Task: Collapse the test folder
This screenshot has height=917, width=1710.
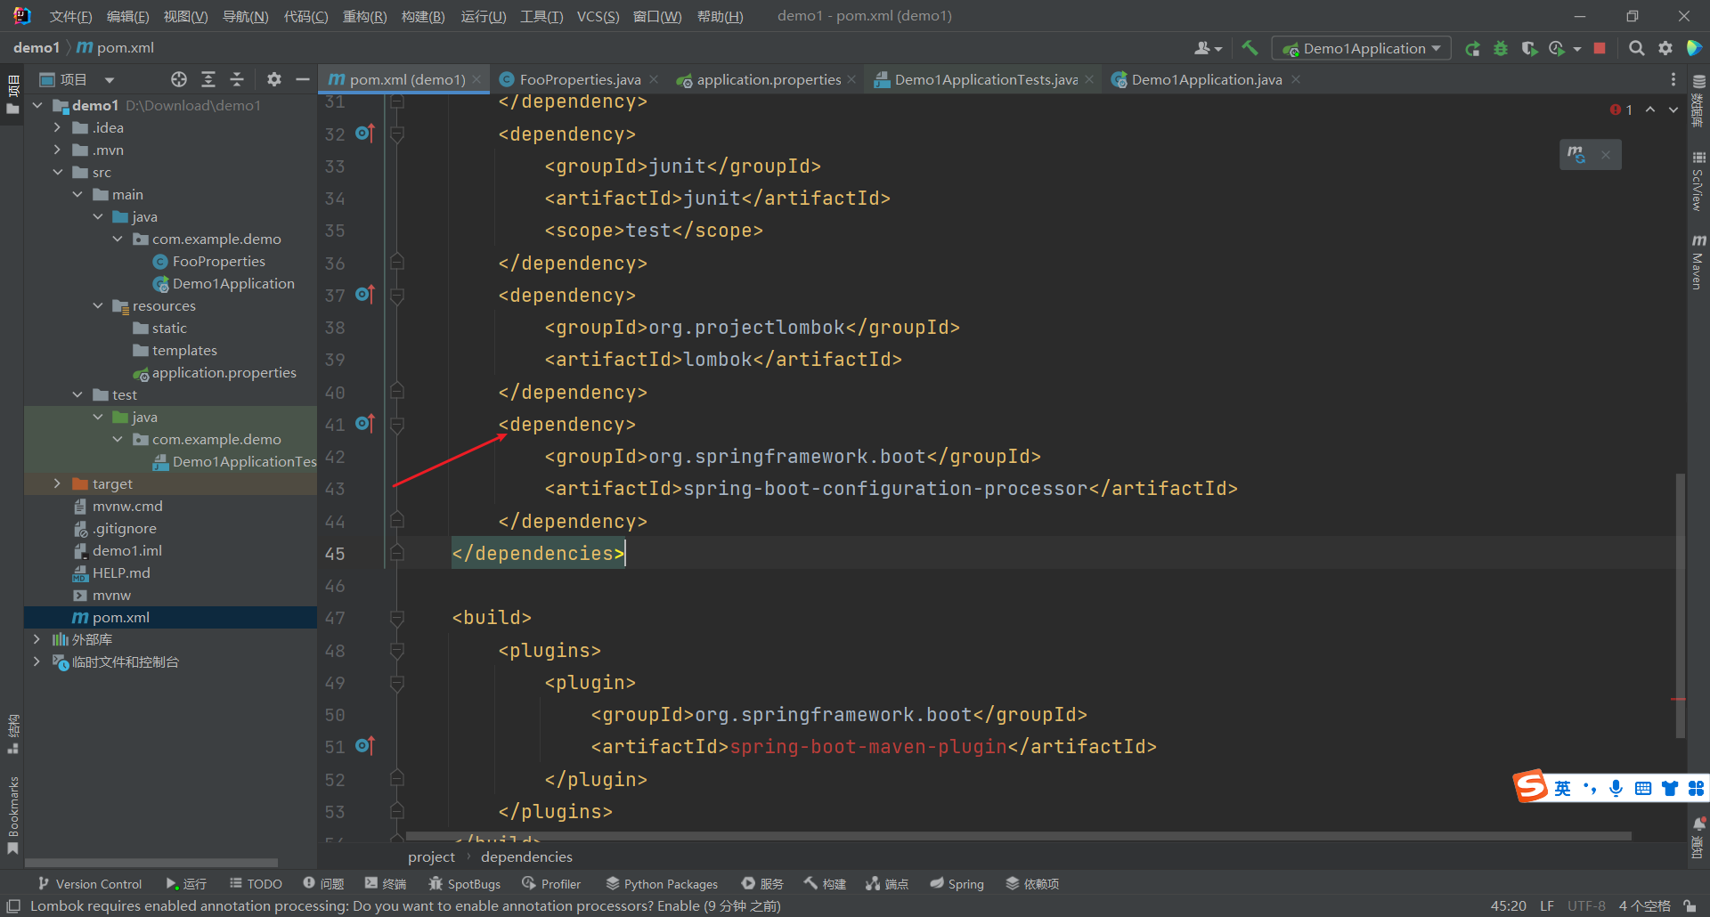Action: pos(77,394)
